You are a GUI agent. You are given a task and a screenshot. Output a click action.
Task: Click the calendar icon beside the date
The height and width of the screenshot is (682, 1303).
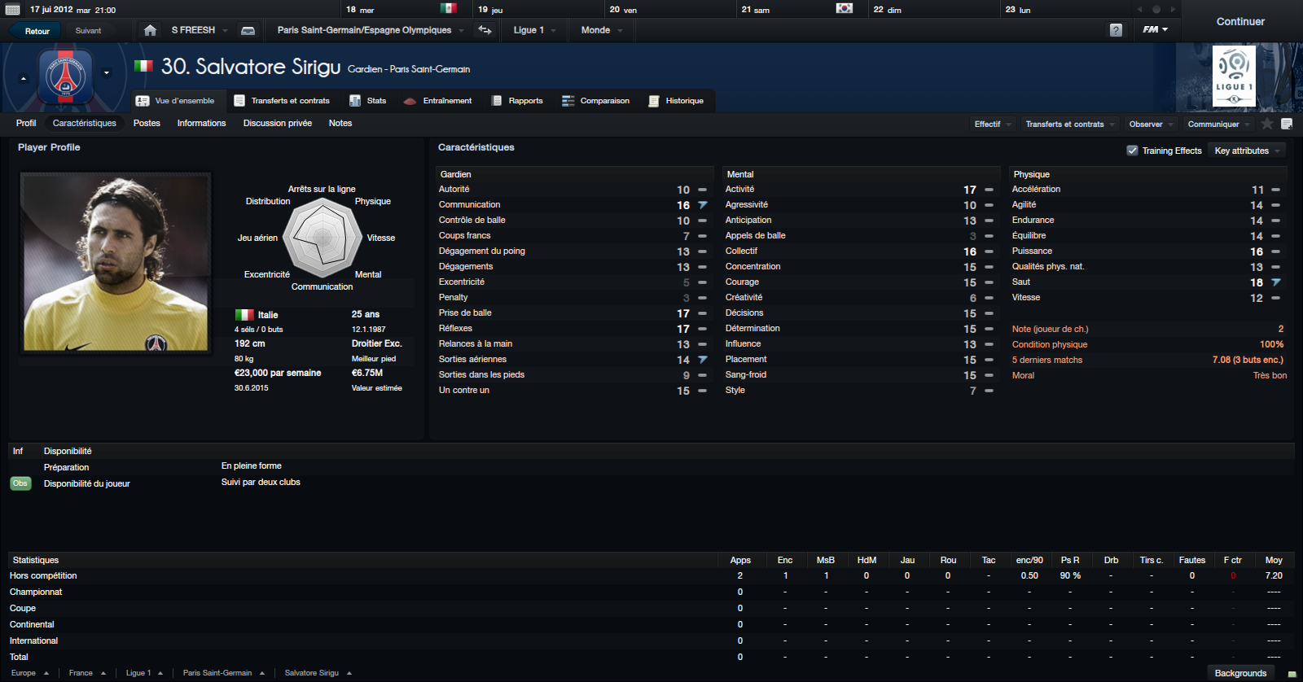tap(13, 10)
